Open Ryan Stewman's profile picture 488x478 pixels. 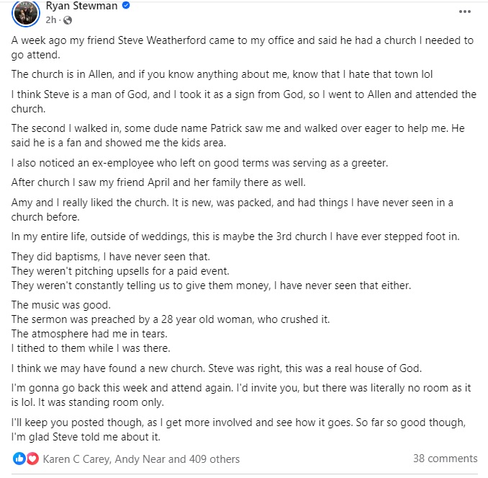(26, 13)
